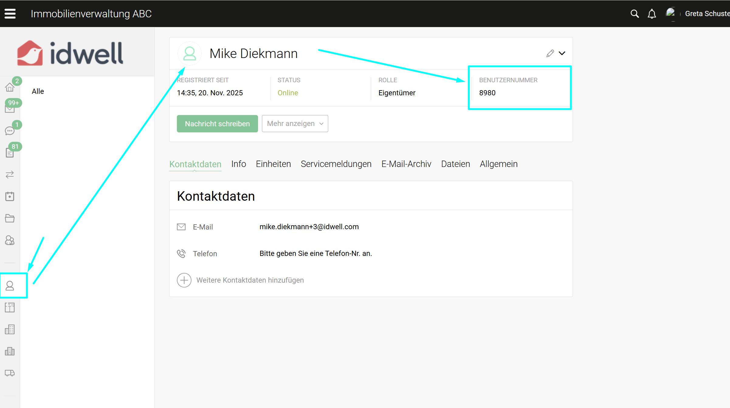The width and height of the screenshot is (730, 408).
Task: Open the Mehr anzeigen dropdown
Action: [295, 124]
